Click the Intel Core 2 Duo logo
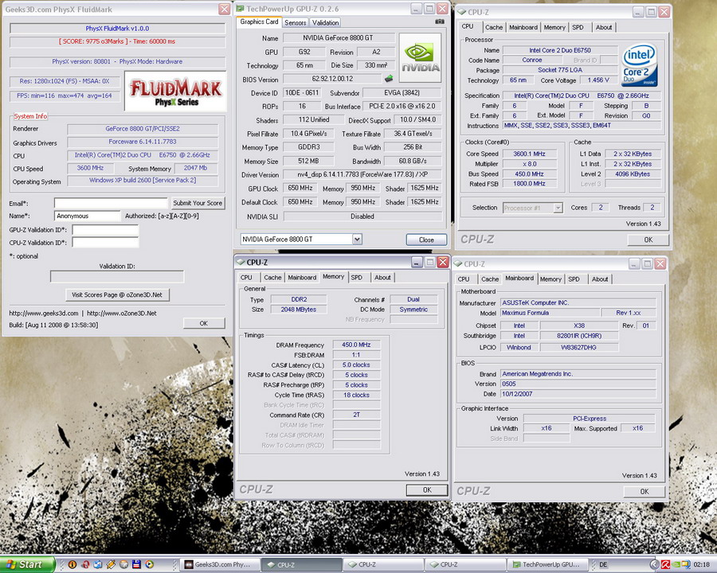Image resolution: width=717 pixels, height=573 pixels. point(640,64)
